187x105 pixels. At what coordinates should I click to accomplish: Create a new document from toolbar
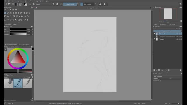coord(6,4)
